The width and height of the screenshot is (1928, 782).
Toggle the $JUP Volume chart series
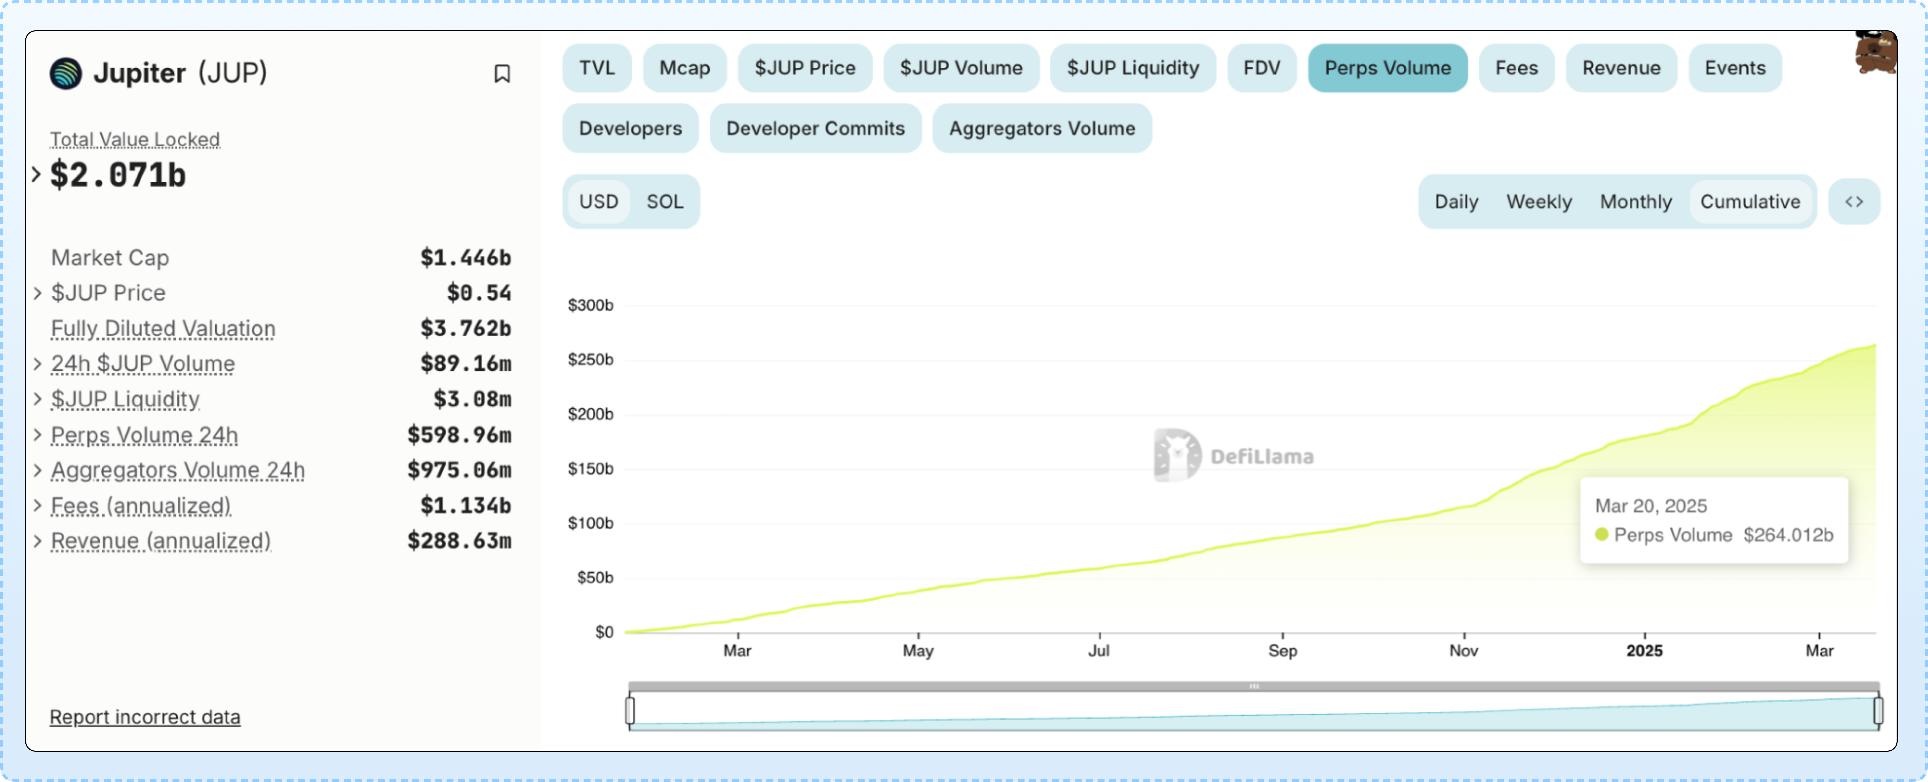[961, 68]
